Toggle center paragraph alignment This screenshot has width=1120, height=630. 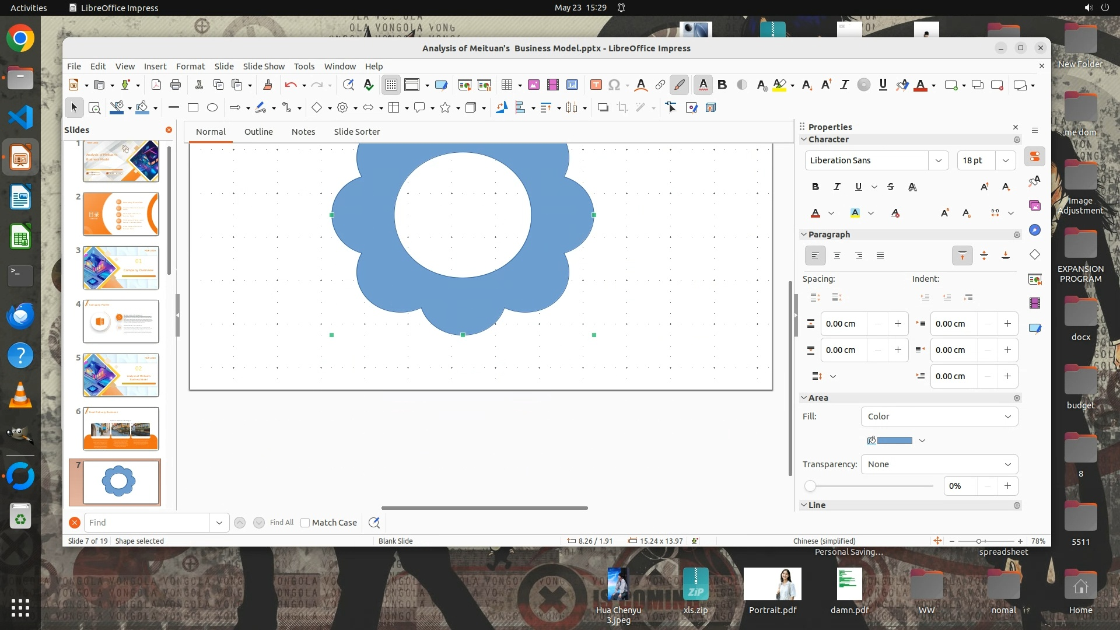pyautogui.click(x=836, y=256)
